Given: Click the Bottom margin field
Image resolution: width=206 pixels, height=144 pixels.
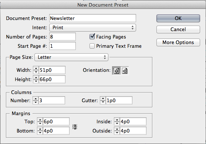Looking at the screenshot, I should pyautogui.click(x=56, y=131).
